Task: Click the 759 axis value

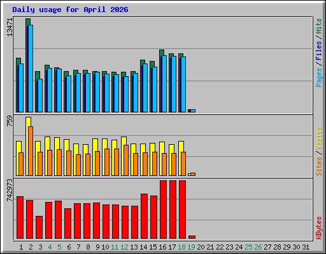Action: [10, 121]
